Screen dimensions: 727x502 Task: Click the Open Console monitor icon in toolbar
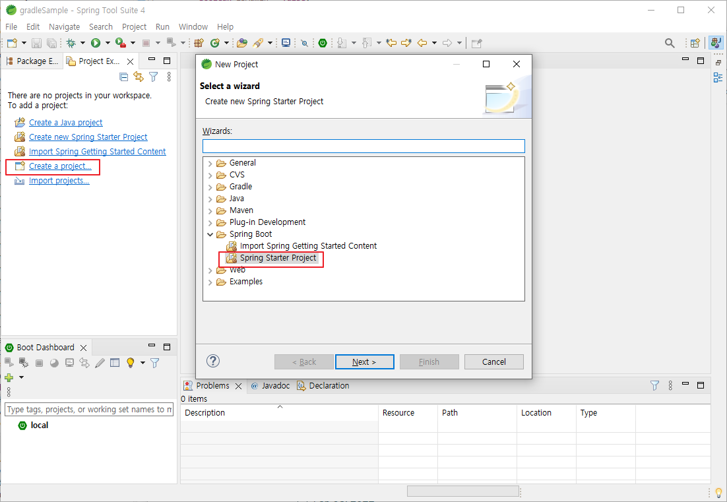tap(286, 43)
